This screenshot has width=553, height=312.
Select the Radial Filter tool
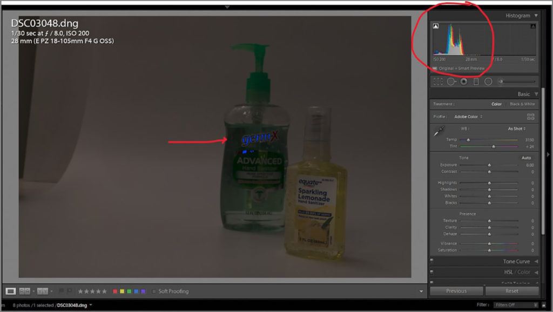488,82
